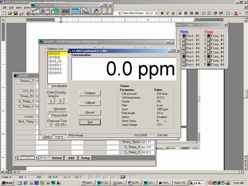Click the Increase Indent icon
The image size is (248, 186).
221,13
